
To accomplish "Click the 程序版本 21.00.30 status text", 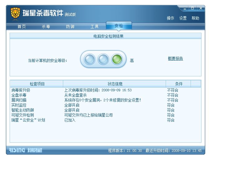I will [x=125, y=151].
